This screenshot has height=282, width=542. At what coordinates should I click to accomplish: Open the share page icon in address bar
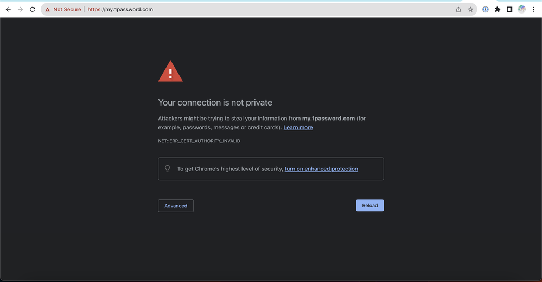tap(458, 10)
